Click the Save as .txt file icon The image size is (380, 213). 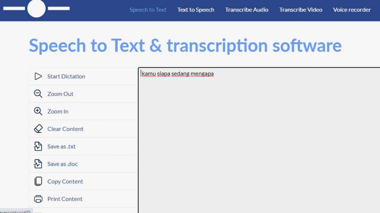(38, 146)
